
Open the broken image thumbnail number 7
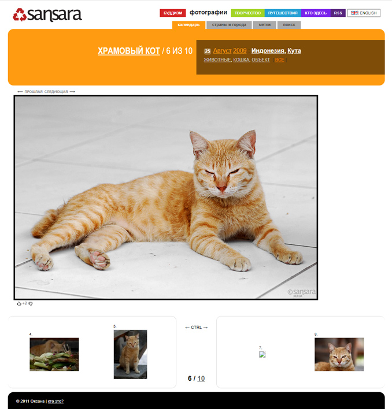point(262,354)
